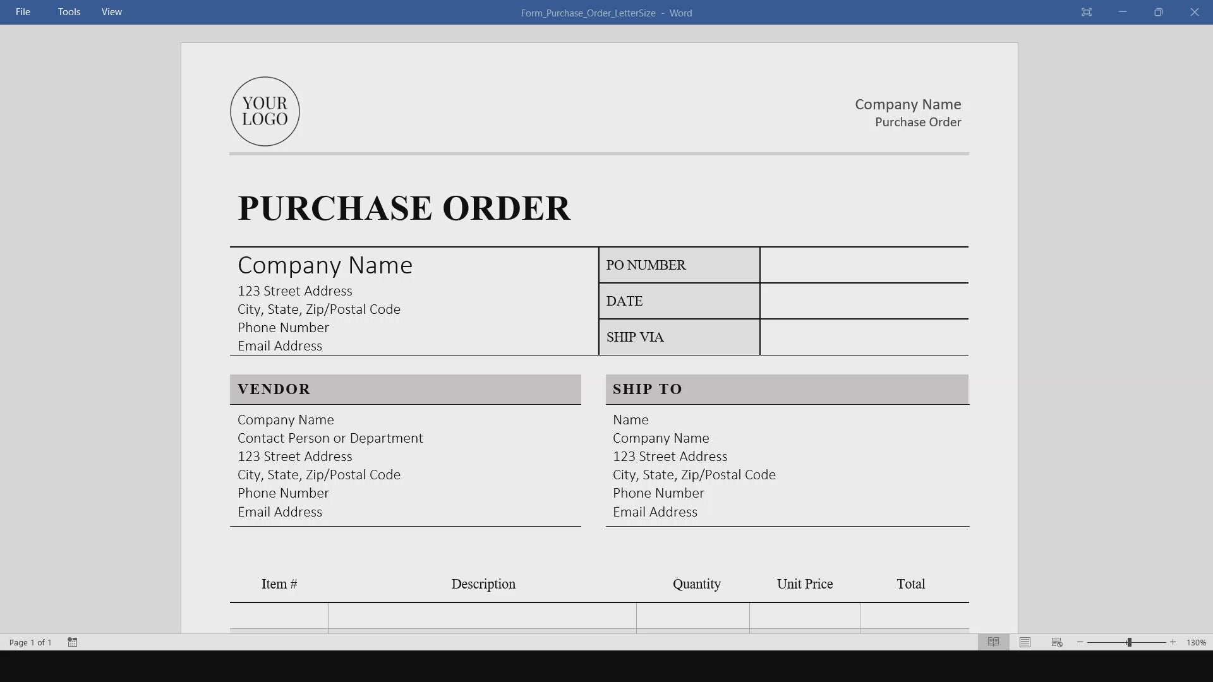Toggle auto-hide reading toolbar icon
Image resolution: width=1213 pixels, height=682 pixels.
1086,12
